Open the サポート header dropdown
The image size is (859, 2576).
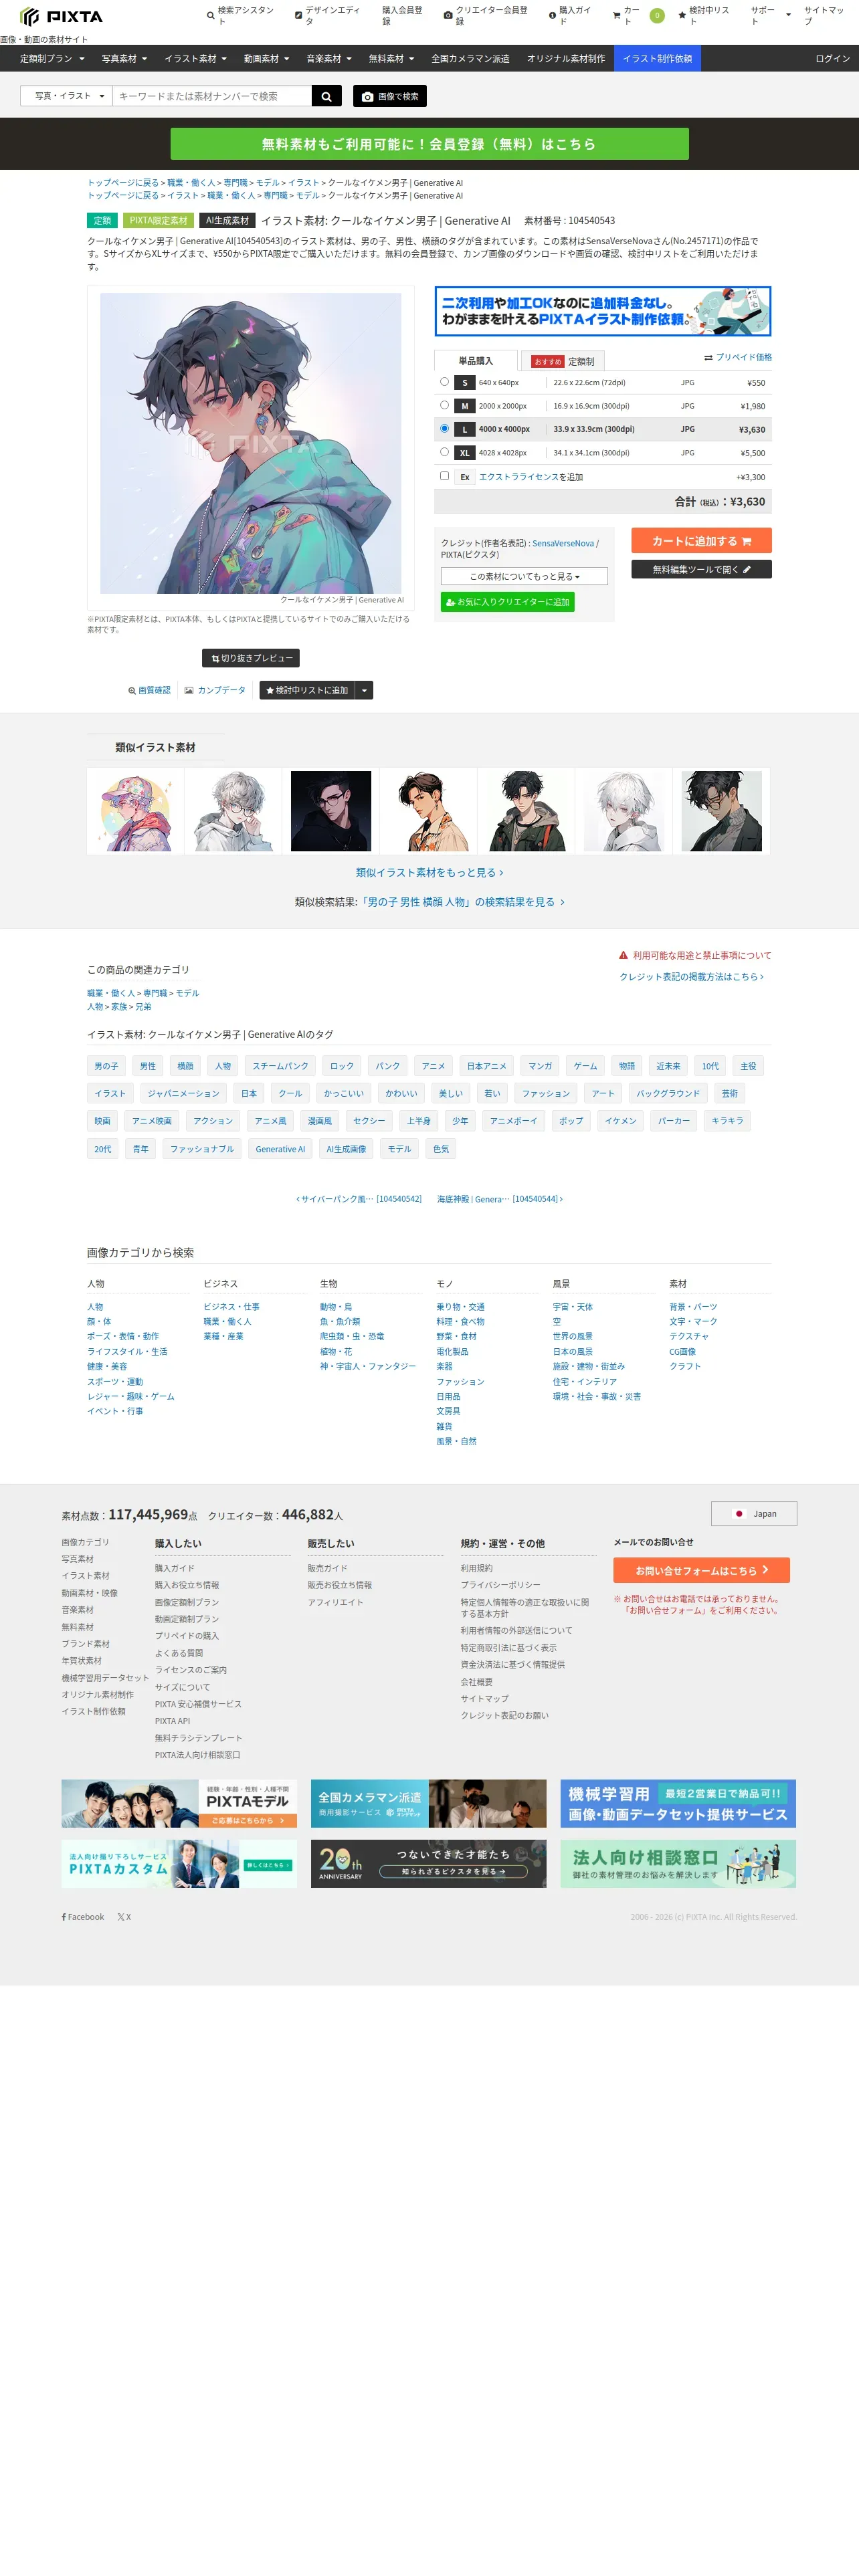[x=771, y=15]
